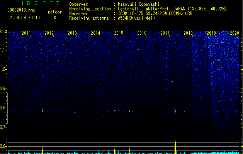Click the 2016 time axis marker
This screenshot has width=243, height=154.
[142, 33]
